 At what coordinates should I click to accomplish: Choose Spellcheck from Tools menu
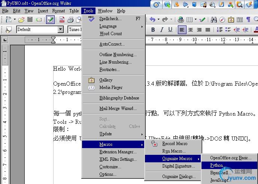113,19
